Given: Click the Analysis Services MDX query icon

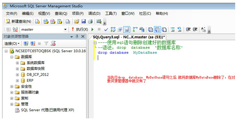Looking at the screenshot, I should tap(46, 21).
